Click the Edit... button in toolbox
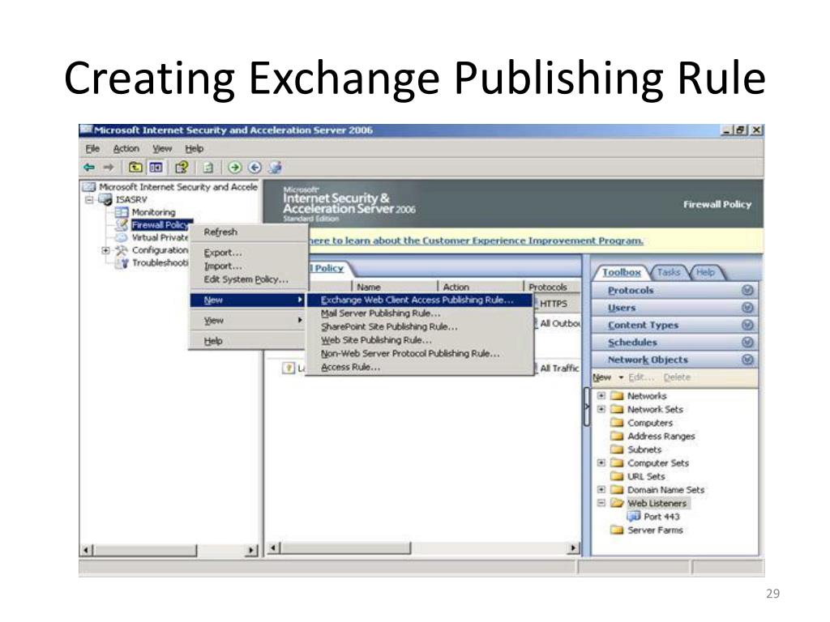The width and height of the screenshot is (830, 622). point(642,377)
